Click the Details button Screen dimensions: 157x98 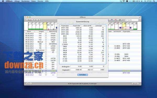(135, 84)
